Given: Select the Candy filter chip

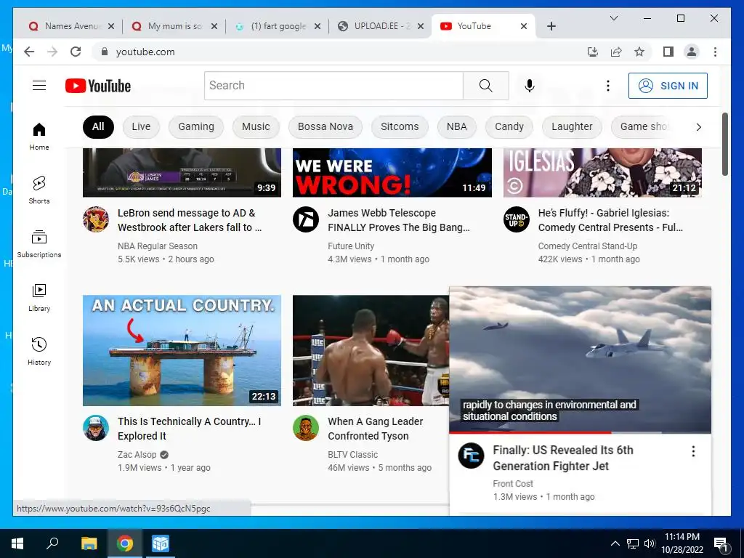Looking at the screenshot, I should 509,126.
